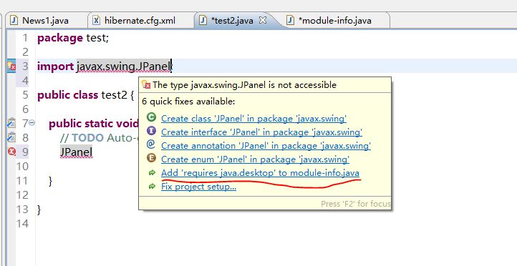
Task: Close the test2.java editor tab
Action: (263, 21)
